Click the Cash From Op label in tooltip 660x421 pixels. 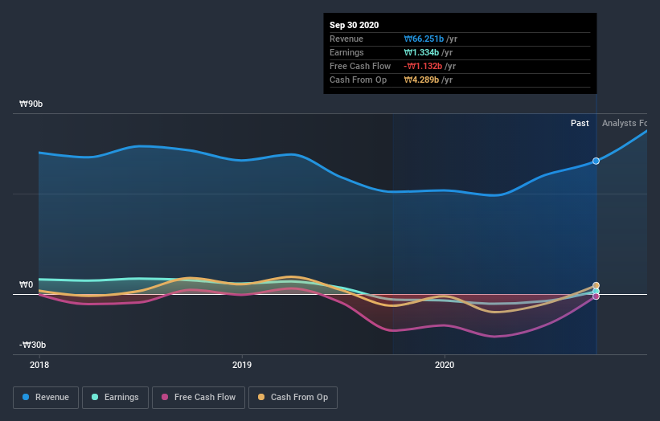click(358, 80)
